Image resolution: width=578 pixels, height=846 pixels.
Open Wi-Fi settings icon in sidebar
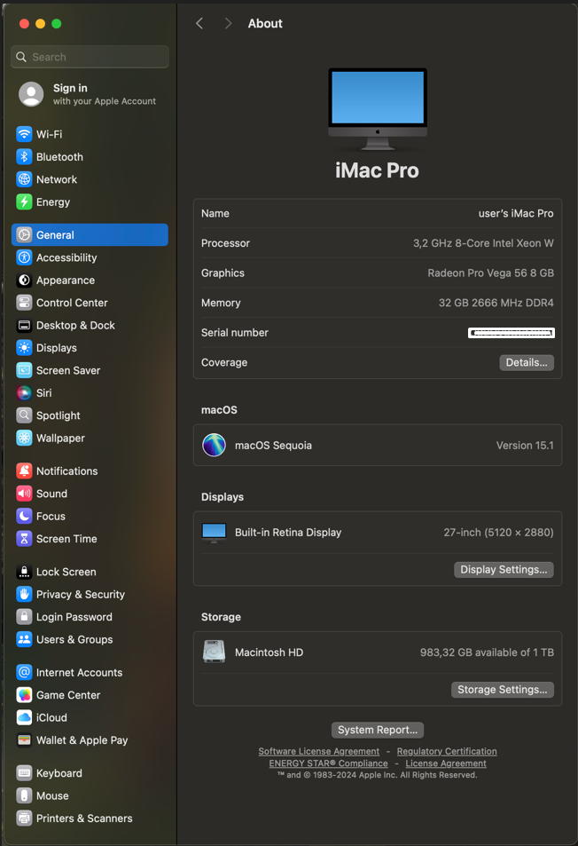[x=24, y=134]
